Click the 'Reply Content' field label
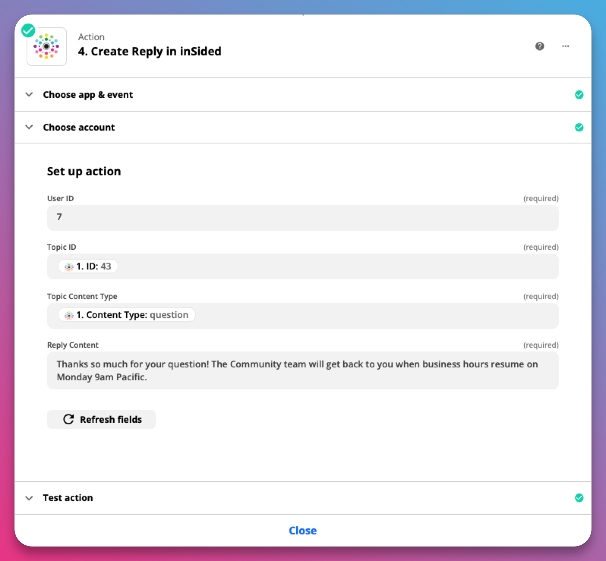Image resolution: width=606 pixels, height=561 pixels. coord(73,345)
